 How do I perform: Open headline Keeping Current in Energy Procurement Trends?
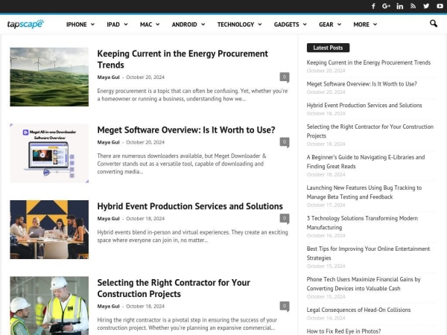[183, 60]
